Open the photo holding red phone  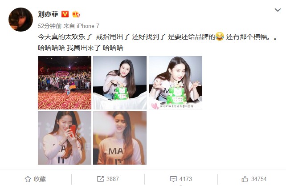pyautogui.click(x=65, y=138)
